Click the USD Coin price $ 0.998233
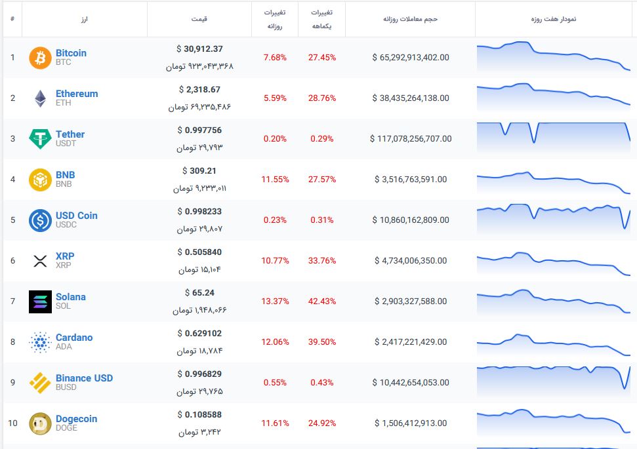 [x=199, y=212]
